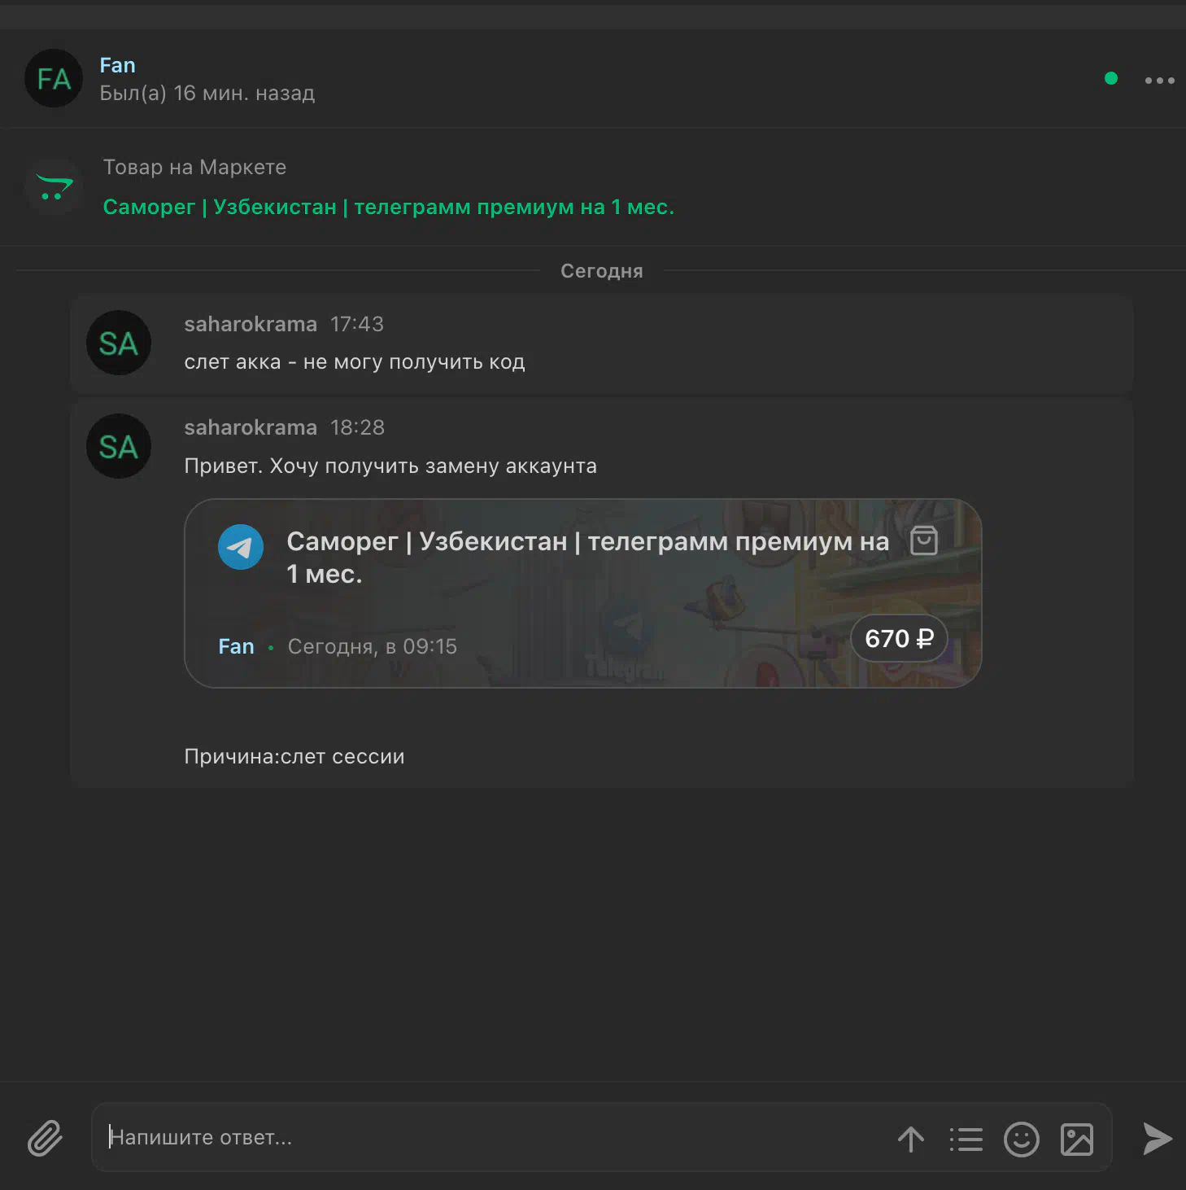Click the green online status dot
The width and height of the screenshot is (1186, 1190).
click(x=1111, y=78)
